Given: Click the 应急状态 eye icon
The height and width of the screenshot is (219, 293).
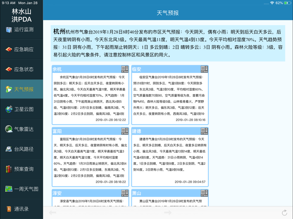Looking at the screenshot, I should click(x=8, y=69).
